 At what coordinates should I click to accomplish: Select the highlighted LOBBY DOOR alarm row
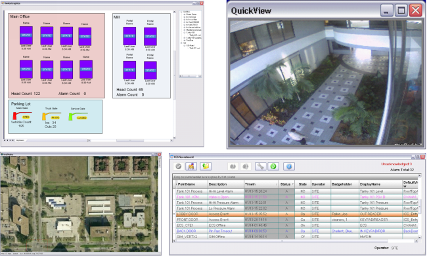pyautogui.click(x=296, y=214)
